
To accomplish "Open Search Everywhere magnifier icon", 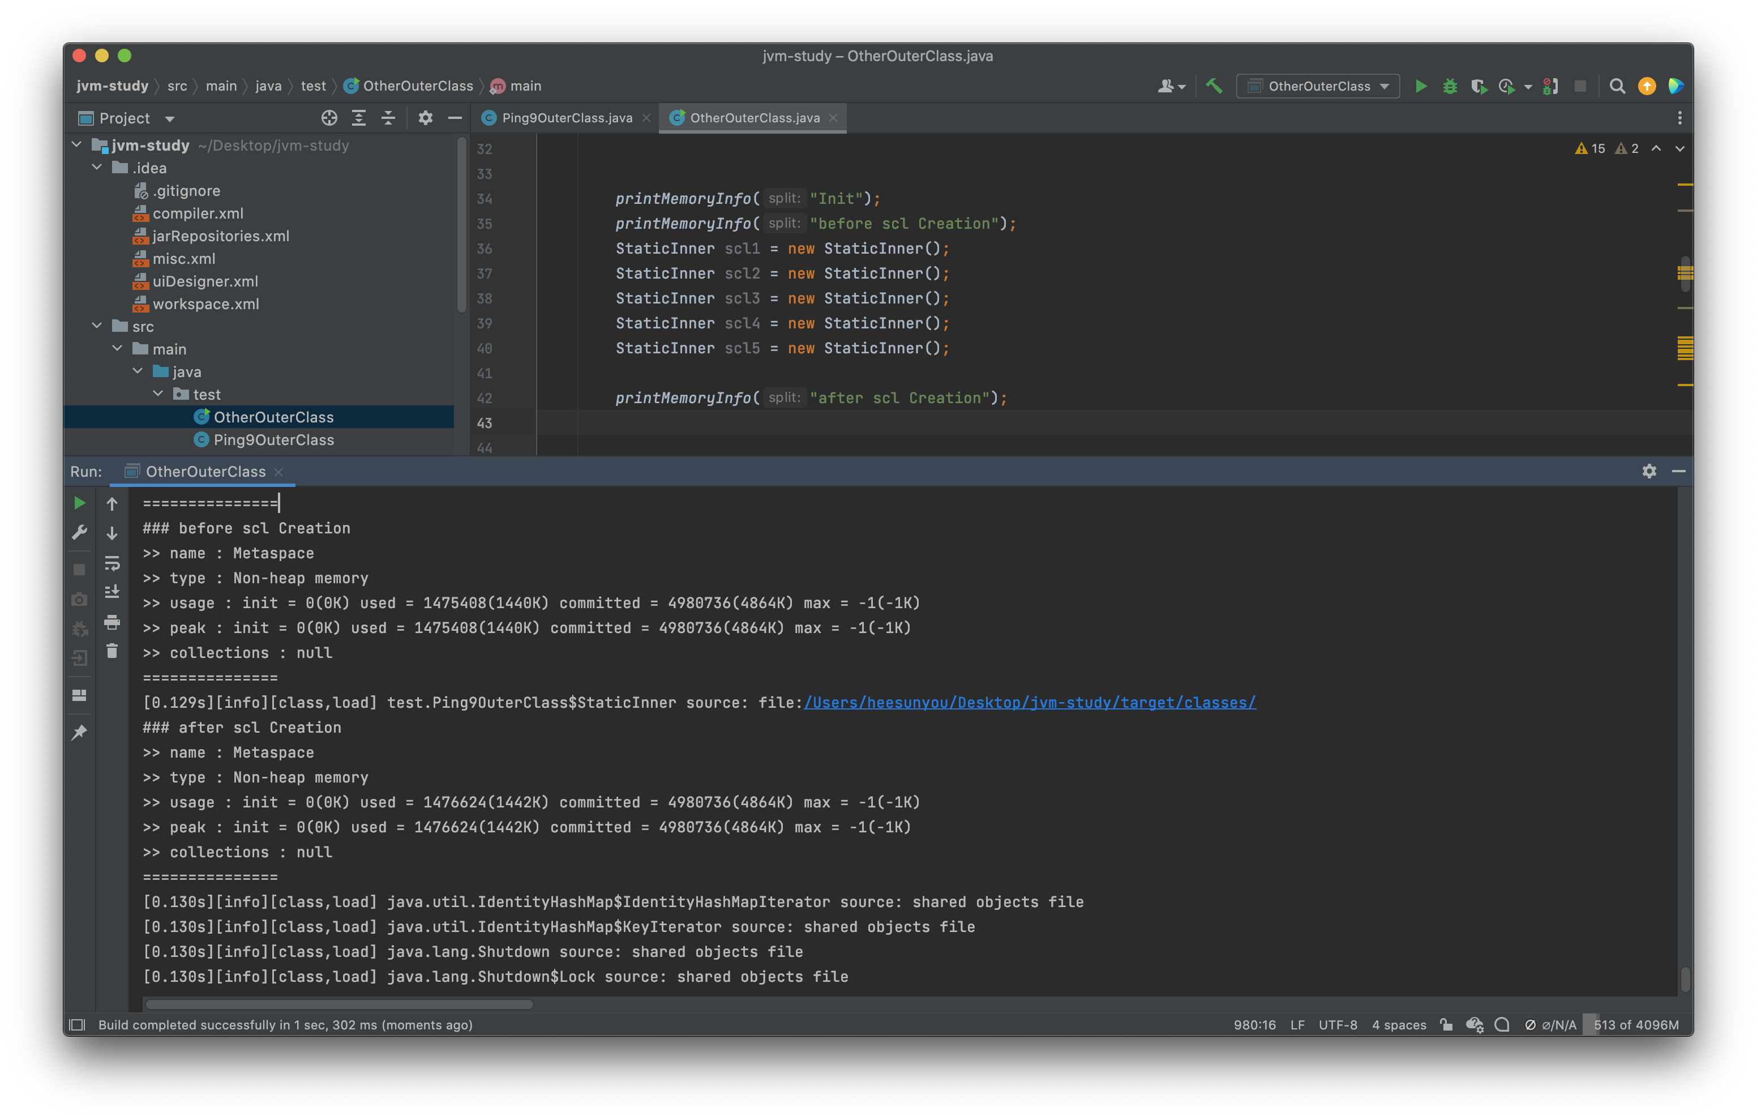I will click(x=1617, y=86).
